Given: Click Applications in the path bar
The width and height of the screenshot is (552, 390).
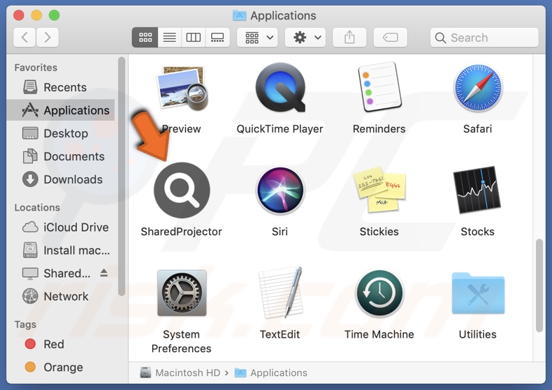Looking at the screenshot, I should (270, 373).
